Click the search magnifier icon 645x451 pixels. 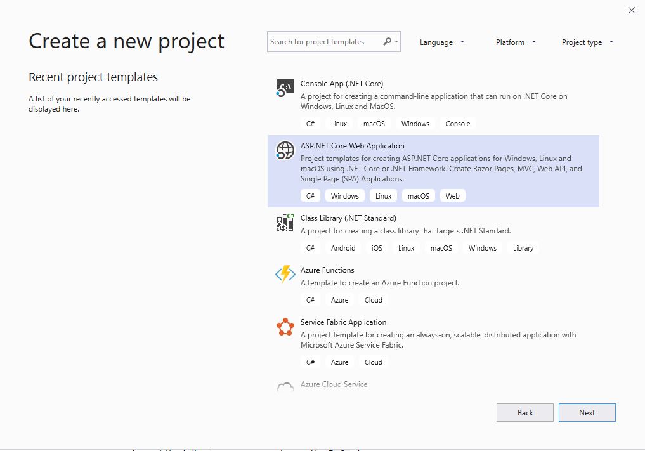[x=387, y=42]
